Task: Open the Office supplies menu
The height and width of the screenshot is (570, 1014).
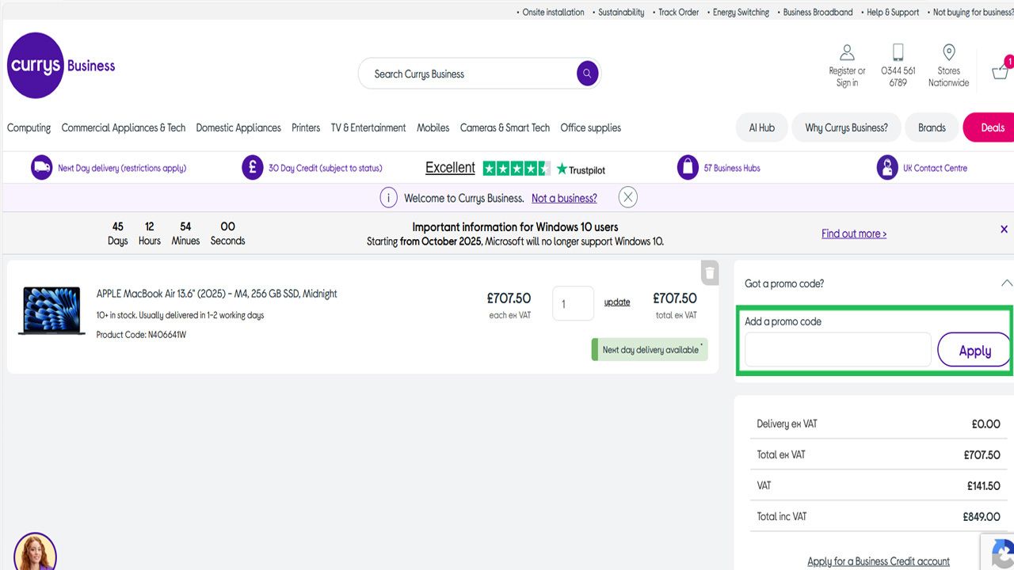Action: tap(591, 127)
